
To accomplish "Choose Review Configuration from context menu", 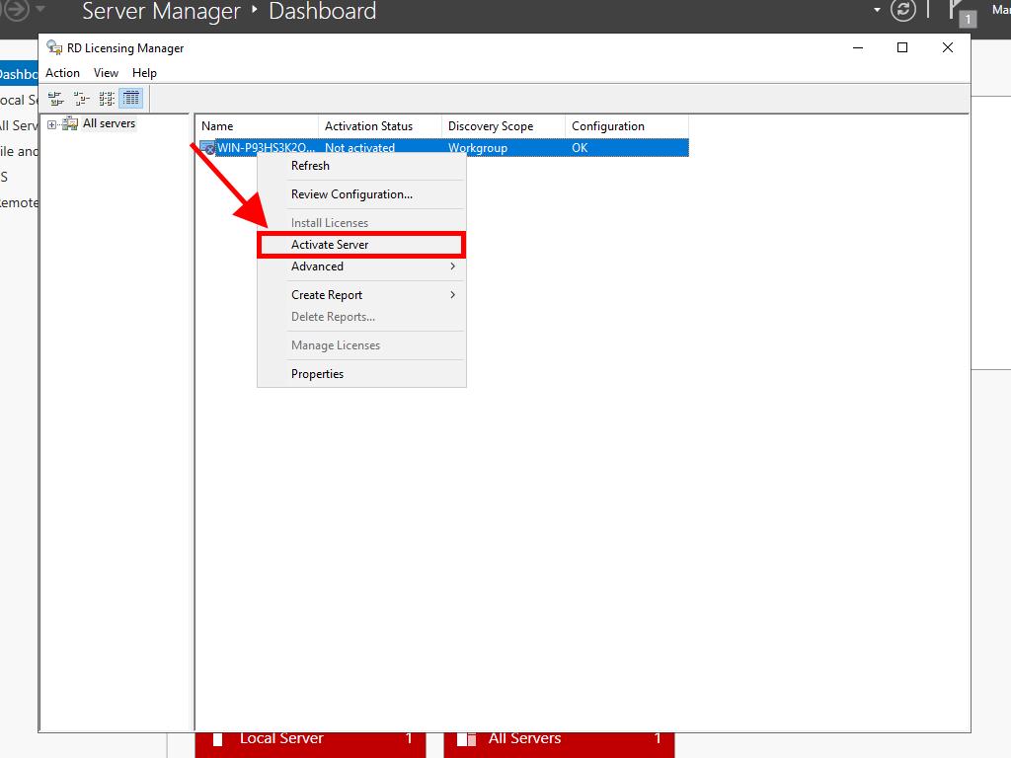I will click(361, 194).
